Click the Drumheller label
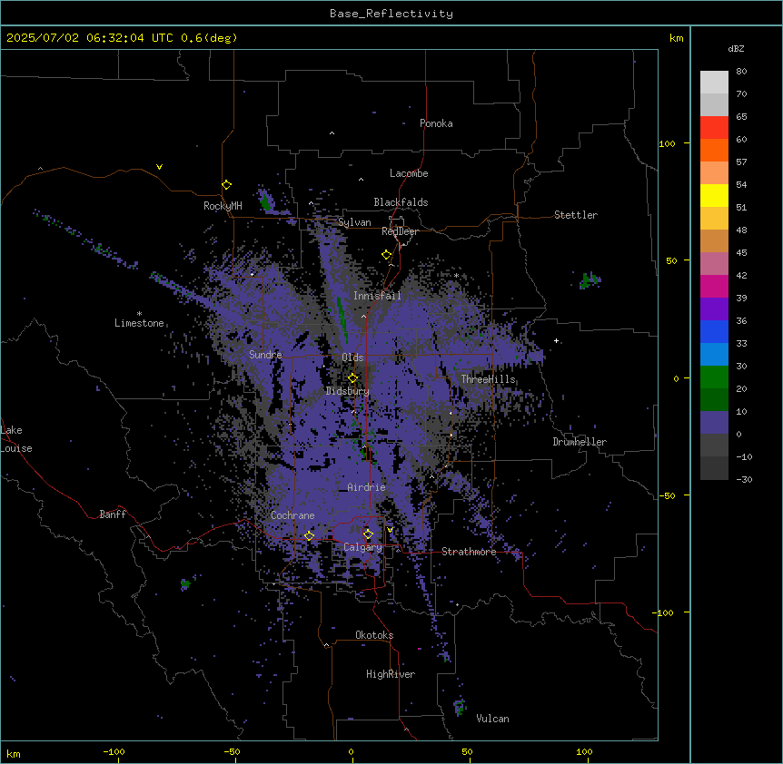This screenshot has height=764, width=783. pyautogui.click(x=580, y=442)
